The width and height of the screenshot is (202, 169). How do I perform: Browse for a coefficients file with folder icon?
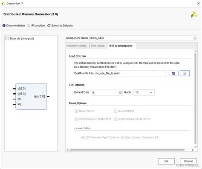pyautogui.click(x=173, y=73)
